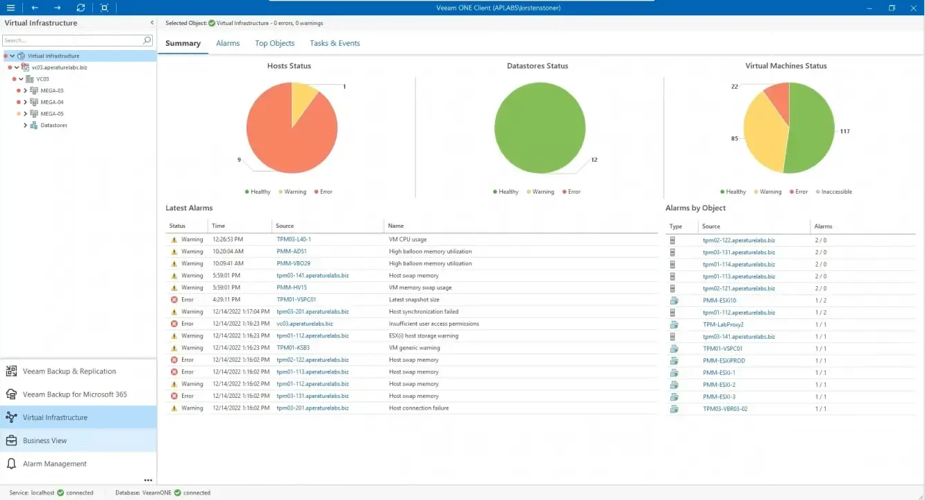Image resolution: width=925 pixels, height=500 pixels.
Task: Click the Error legend swatch under Hosts Status
Action: click(x=316, y=192)
